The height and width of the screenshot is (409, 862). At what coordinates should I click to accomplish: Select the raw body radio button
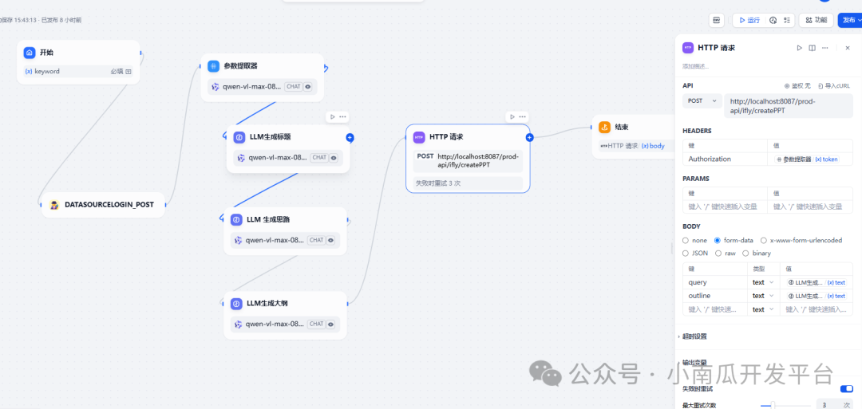coord(719,253)
